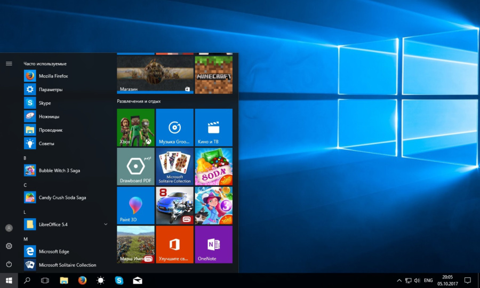Expand the LibreOffice 5.4 folder chevron
This screenshot has height=288, width=480.
click(x=106, y=225)
